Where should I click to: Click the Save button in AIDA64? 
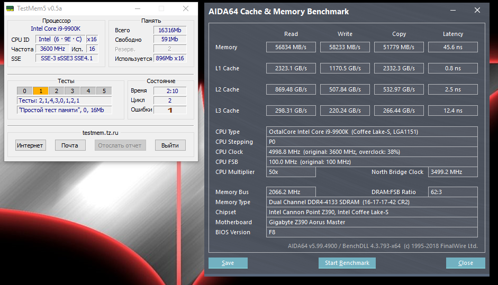228,263
